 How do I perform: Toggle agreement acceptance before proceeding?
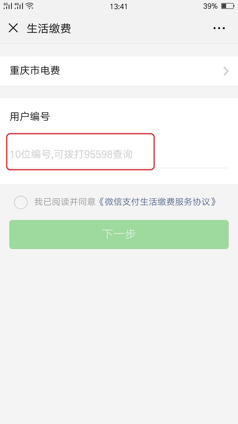click(21, 202)
